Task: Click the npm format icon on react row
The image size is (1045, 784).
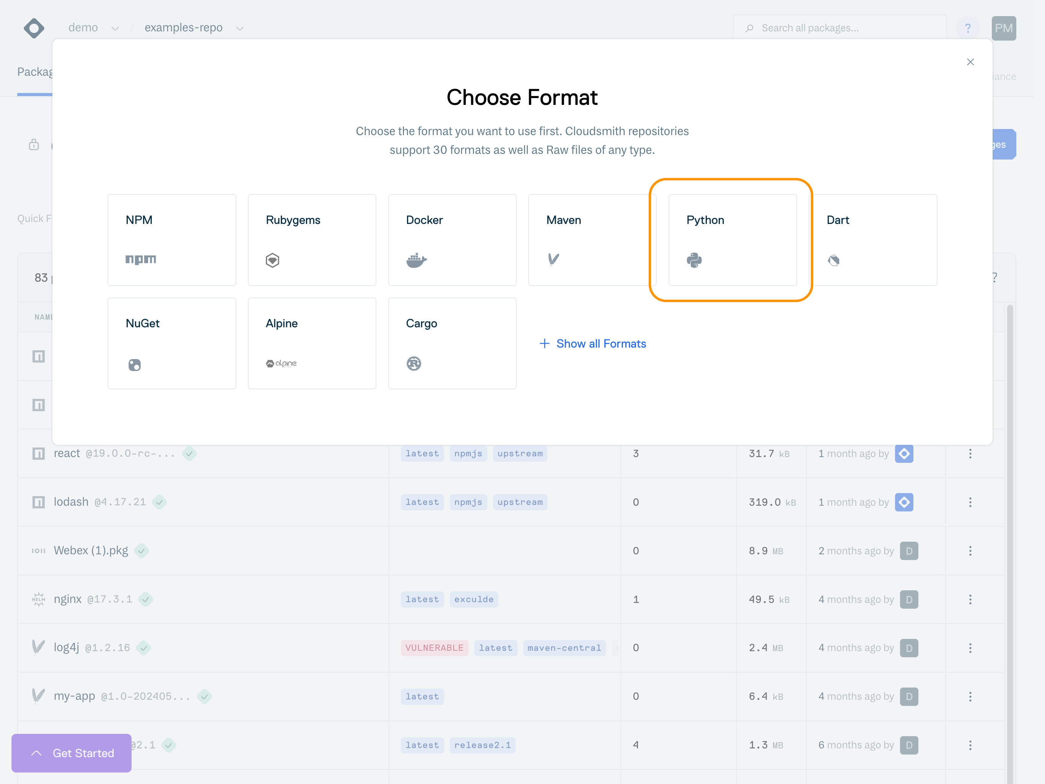Action: point(38,454)
